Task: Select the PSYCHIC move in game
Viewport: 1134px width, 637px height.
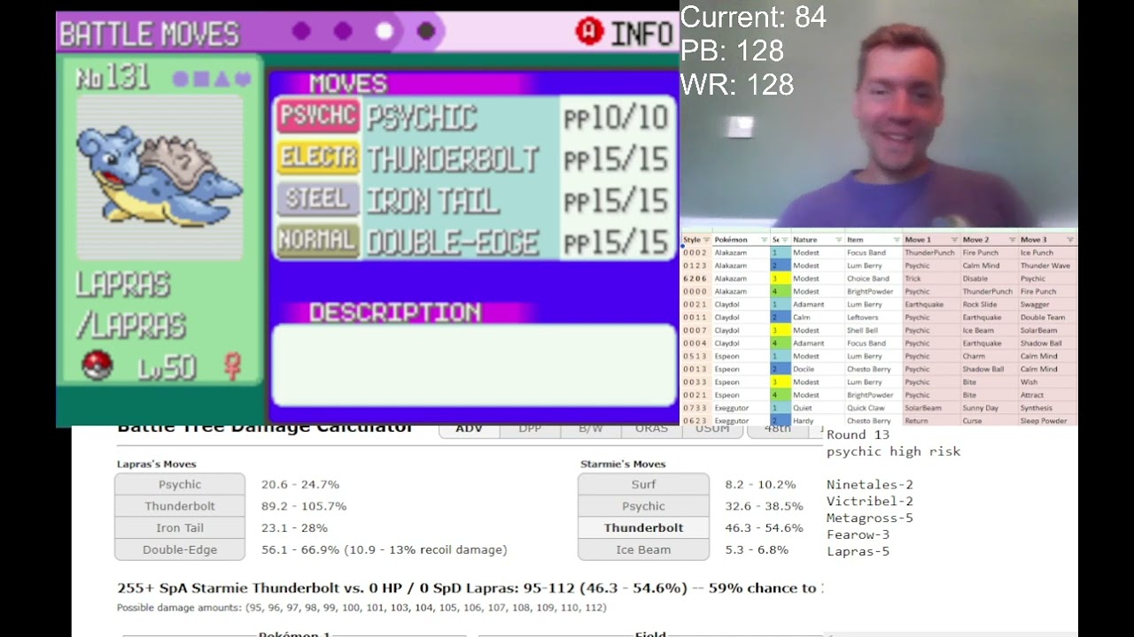Action: [422, 118]
